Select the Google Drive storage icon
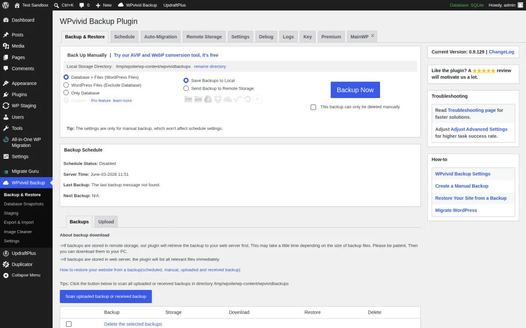The width and height of the screenshot is (526, 328). 208,99
